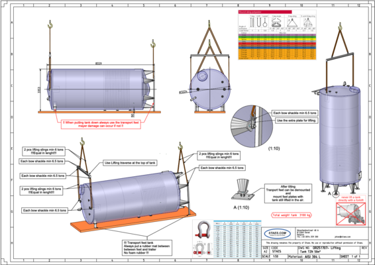This screenshot has height=265, width=375.
Task: Click the crane hook above the upright tank
Action: [340, 26]
